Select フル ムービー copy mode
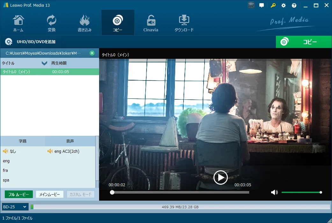Image resolution: width=332 pixels, height=223 pixels. (19, 194)
